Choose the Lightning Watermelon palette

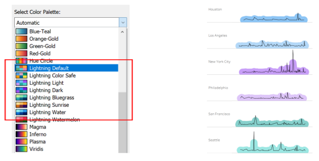[x=66, y=119]
